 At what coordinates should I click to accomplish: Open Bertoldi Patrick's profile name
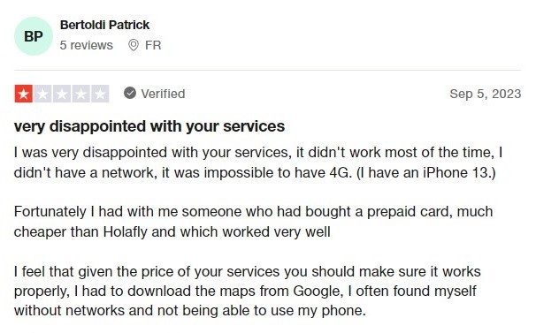[x=104, y=25]
